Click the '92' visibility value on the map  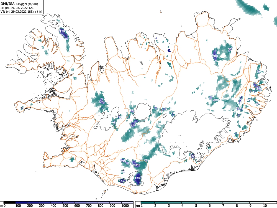click(x=257, y=104)
